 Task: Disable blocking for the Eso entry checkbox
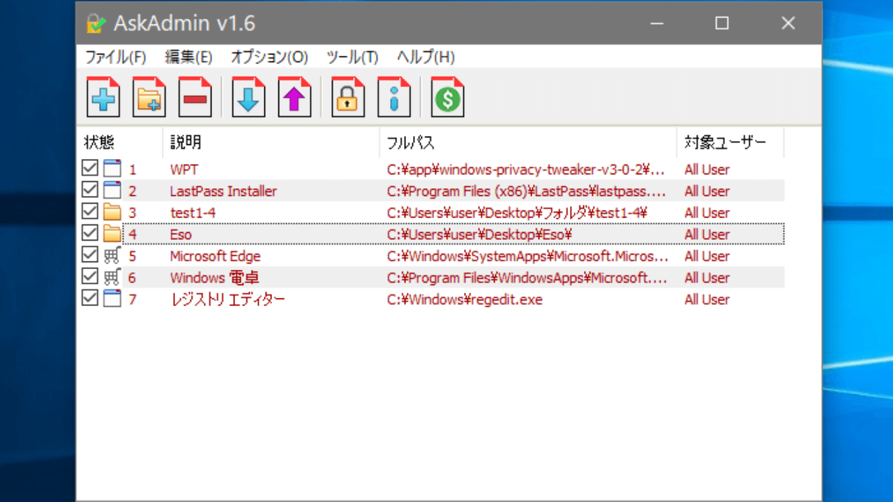coord(90,234)
